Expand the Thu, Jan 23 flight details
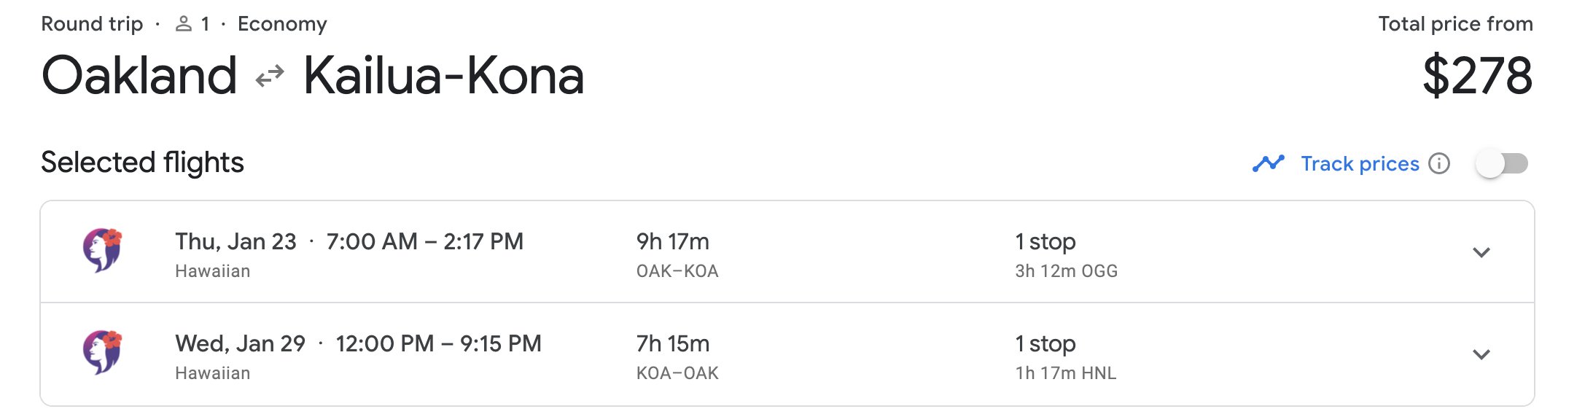 point(1481,252)
